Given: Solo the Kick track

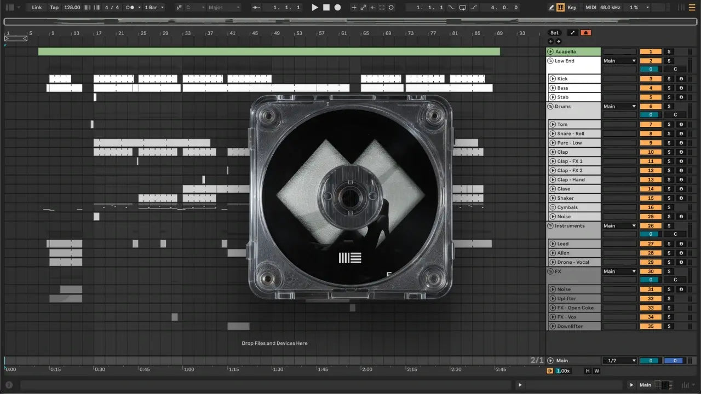Looking at the screenshot, I should [x=668, y=79].
